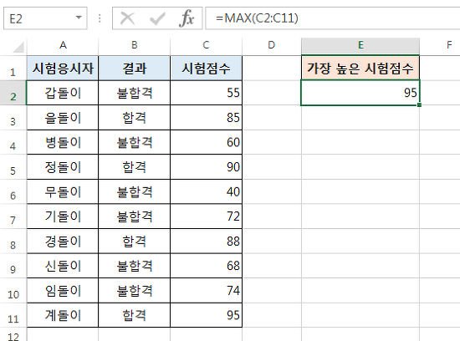Click 병돌이's 불합격 result cell
This screenshot has height=341, width=460.
coord(135,142)
